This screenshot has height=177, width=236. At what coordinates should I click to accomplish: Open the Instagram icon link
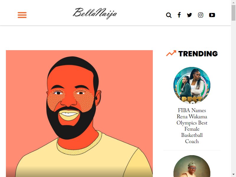coord(201,15)
